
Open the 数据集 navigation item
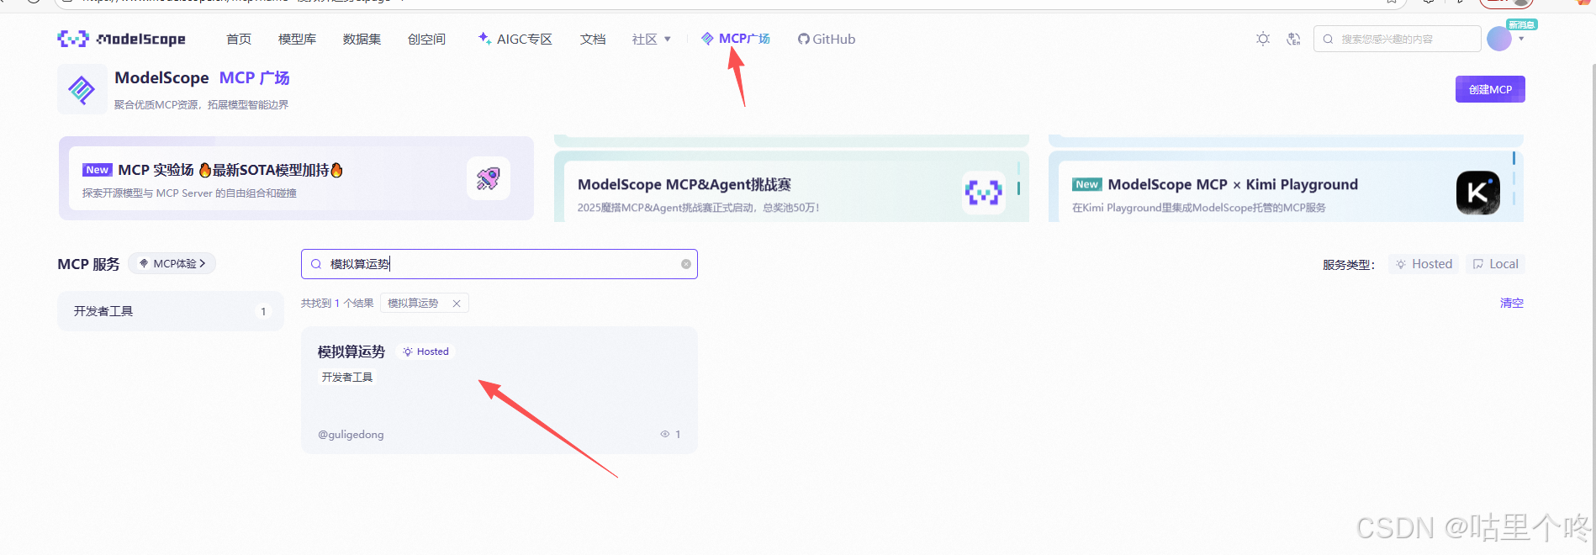tap(362, 39)
